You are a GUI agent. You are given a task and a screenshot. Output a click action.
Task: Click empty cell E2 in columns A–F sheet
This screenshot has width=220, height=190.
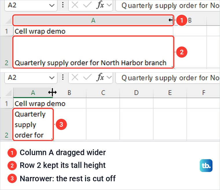pyautogui.click(x=170, y=124)
